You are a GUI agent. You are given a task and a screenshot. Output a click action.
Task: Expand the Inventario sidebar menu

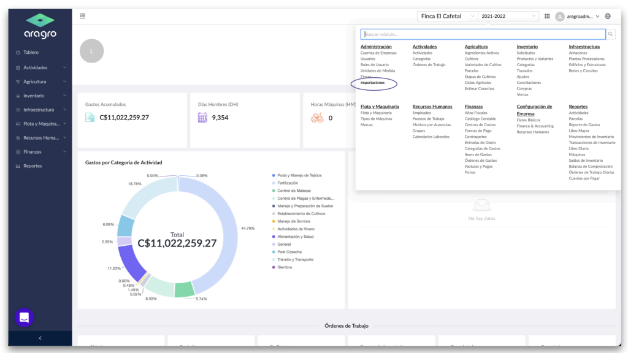(40, 96)
